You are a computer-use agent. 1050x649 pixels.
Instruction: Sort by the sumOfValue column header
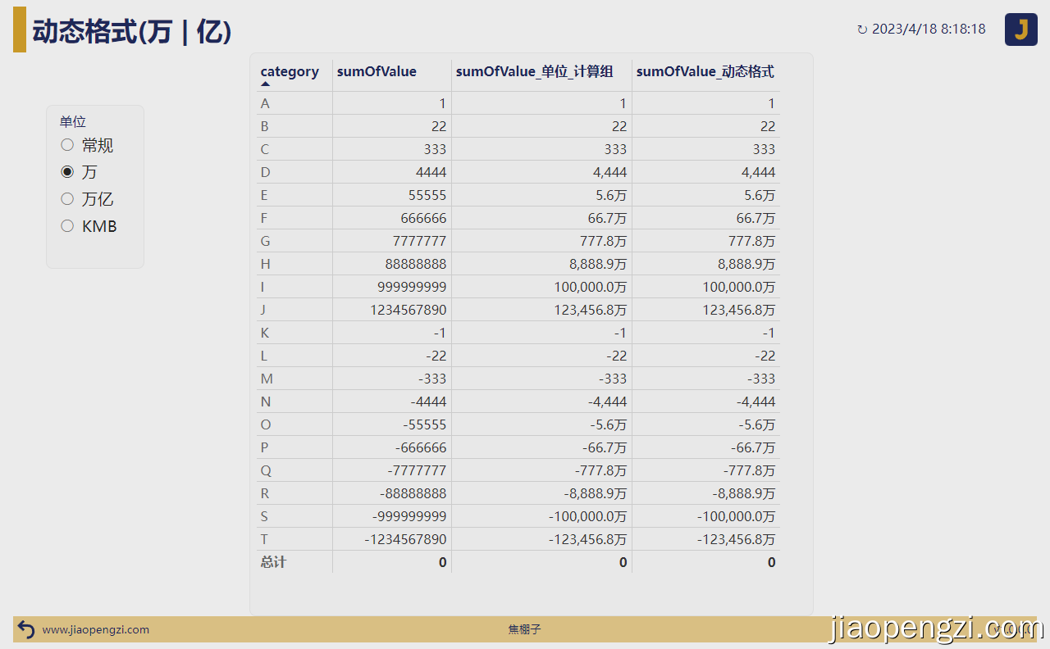377,72
